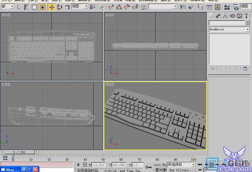This screenshot has width=252, height=172.
Task: Toggle Window/Crossing selection mode
Action: point(42,7)
